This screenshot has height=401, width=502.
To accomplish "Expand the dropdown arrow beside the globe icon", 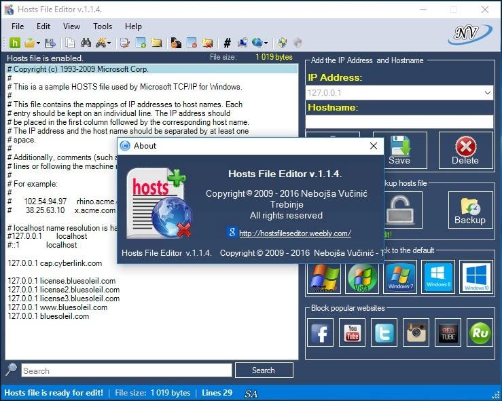I will coord(266,43).
